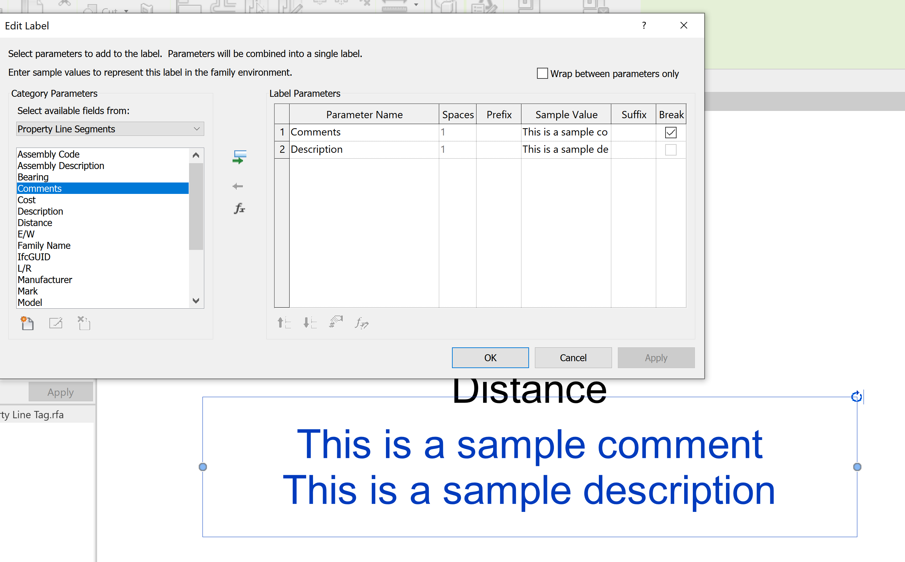Create a new category parameter
The image size is (905, 562).
pyautogui.click(x=27, y=323)
